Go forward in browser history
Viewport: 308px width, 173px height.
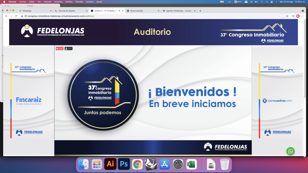pyautogui.click(x=11, y=16)
